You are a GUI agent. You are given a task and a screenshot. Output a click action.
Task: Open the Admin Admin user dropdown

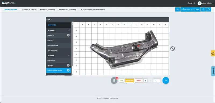pyautogui.click(x=206, y=3)
